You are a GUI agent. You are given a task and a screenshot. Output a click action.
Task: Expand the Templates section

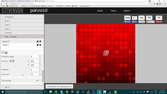(x=22, y=17)
